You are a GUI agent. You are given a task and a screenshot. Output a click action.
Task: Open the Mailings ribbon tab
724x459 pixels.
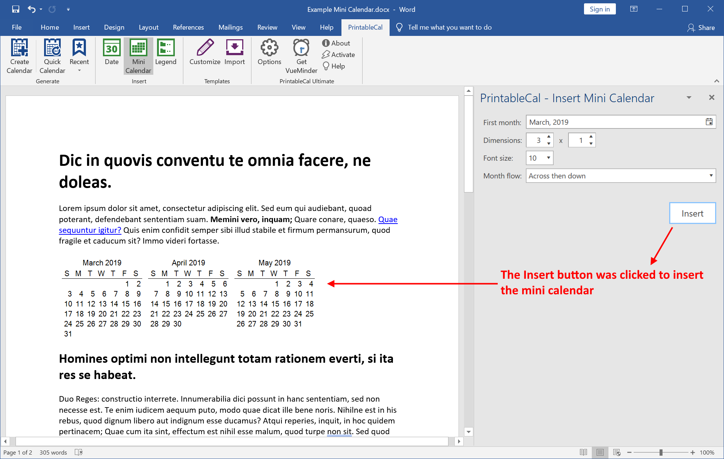coord(230,27)
